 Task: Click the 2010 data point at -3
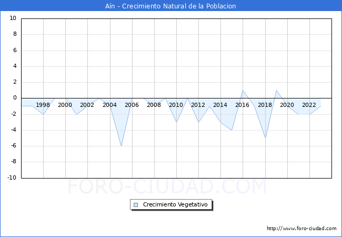pos(176,122)
